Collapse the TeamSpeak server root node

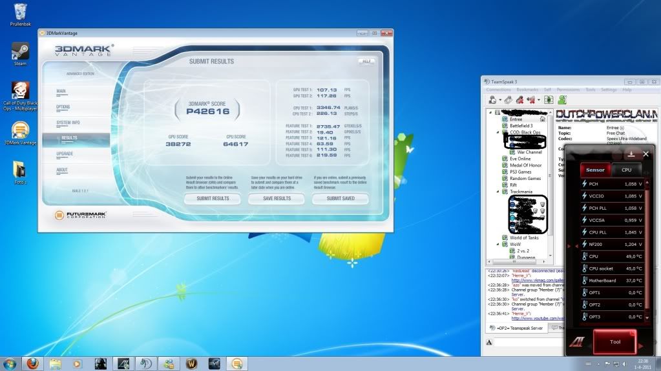(490, 112)
